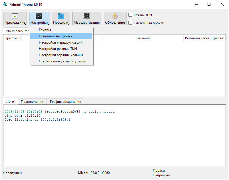This screenshot has height=180, width=229.
Task: Open the Маршрутизация toolbar menu
Action: click(x=87, y=19)
